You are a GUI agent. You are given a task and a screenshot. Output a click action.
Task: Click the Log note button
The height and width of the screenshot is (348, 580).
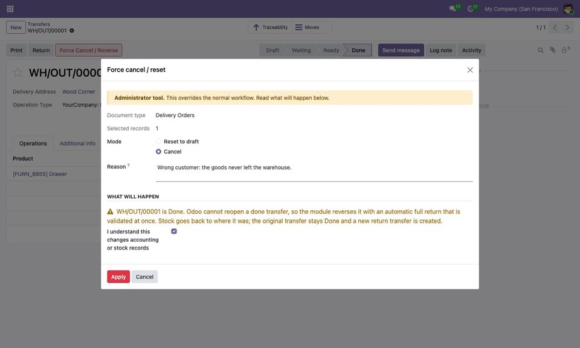click(440, 50)
